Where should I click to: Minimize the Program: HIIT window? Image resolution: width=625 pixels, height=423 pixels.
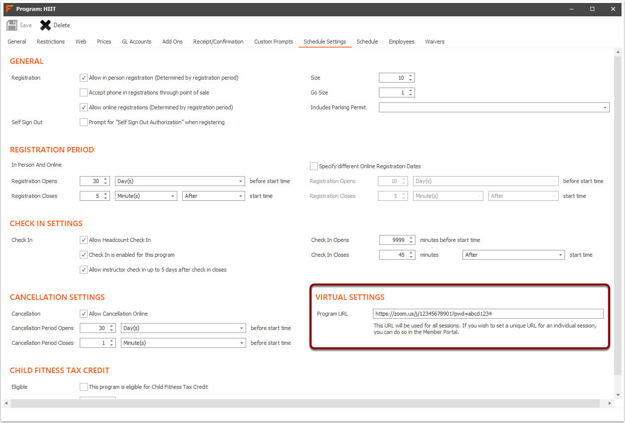[572, 9]
